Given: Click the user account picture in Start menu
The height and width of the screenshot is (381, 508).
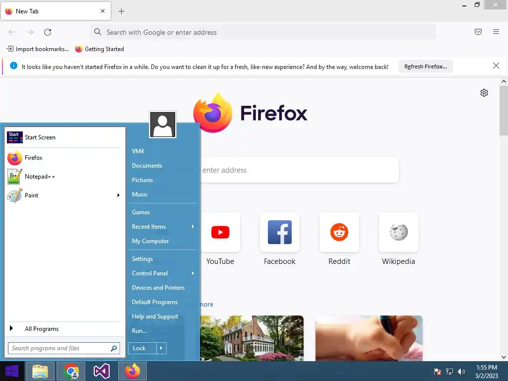Looking at the screenshot, I should [x=163, y=125].
